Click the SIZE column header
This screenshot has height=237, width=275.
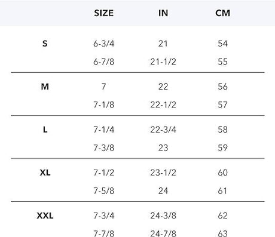(104, 13)
